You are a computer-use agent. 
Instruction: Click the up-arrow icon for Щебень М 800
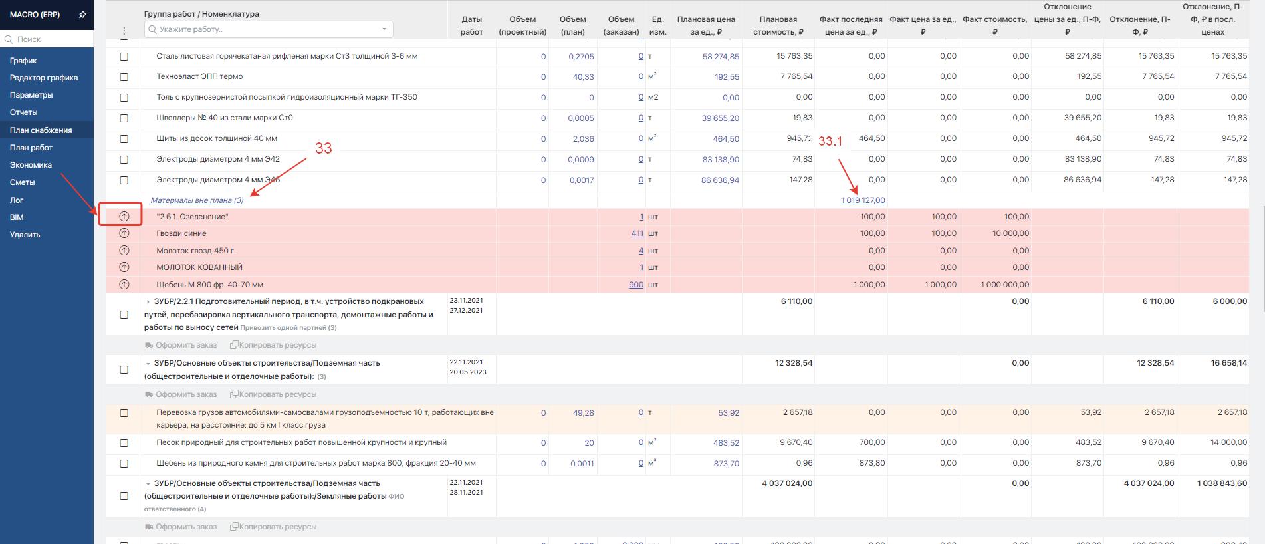124,285
